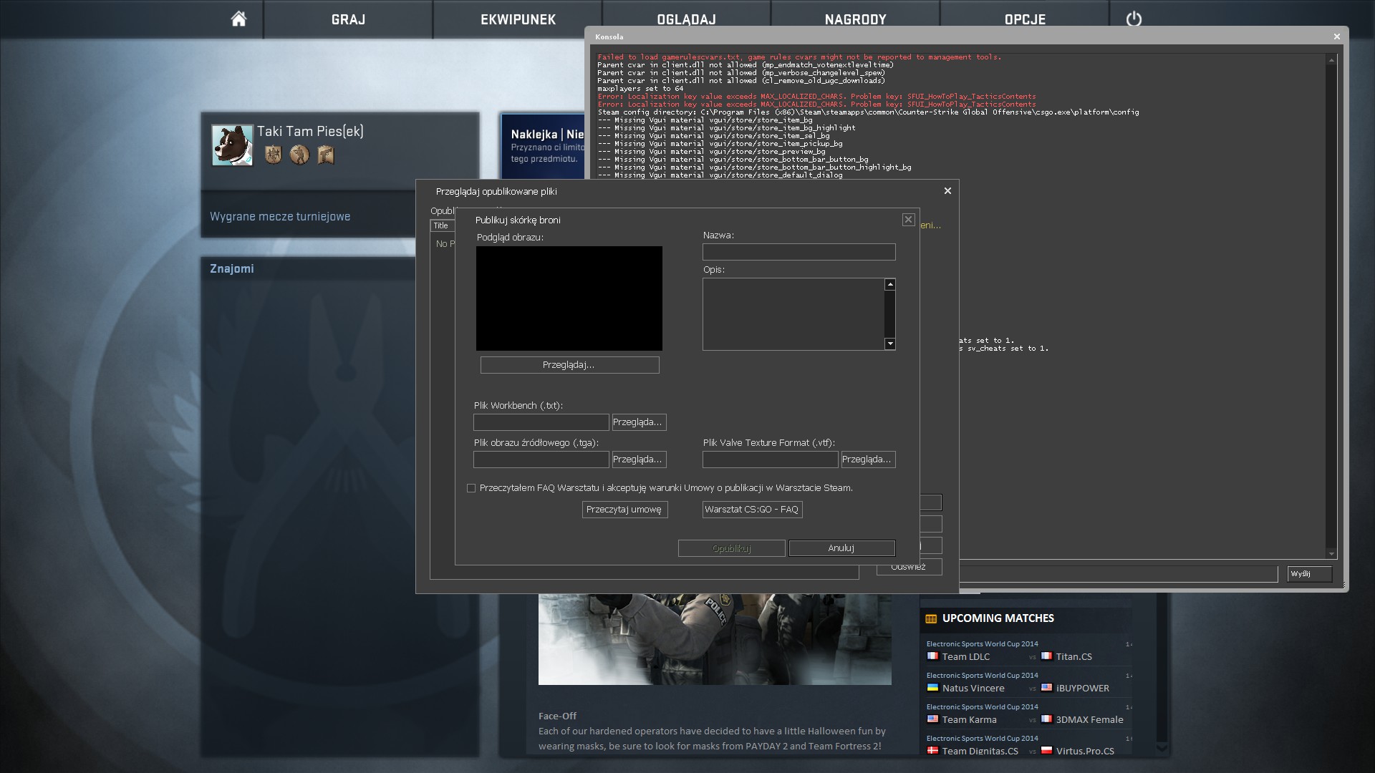The width and height of the screenshot is (1375, 773).
Task: Click the Przeczytaj umowę button
Action: point(624,510)
